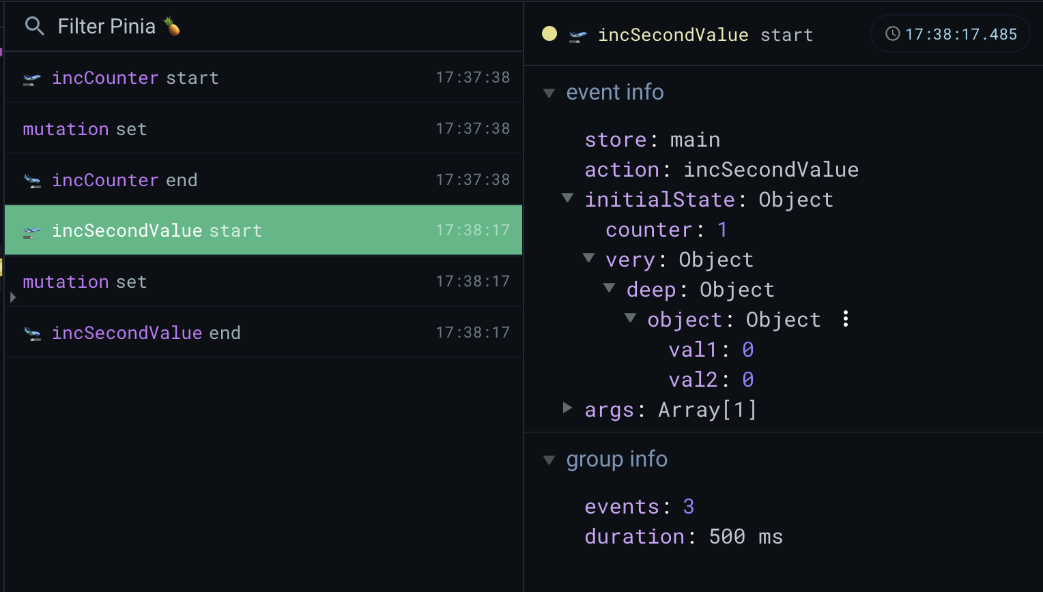Screen dimensions: 1043x592
Task: Click the clock icon in the timestamp badge
Action: (893, 33)
